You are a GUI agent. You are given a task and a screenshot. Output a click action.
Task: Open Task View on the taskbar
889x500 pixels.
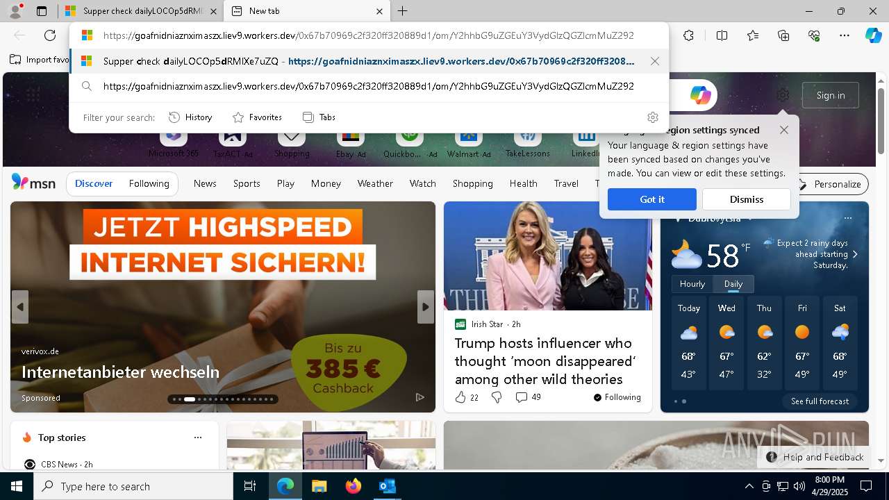(250, 486)
